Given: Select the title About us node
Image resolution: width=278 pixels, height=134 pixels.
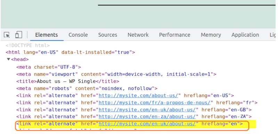Looking at the screenshot, I should pyautogui.click(x=67, y=81).
